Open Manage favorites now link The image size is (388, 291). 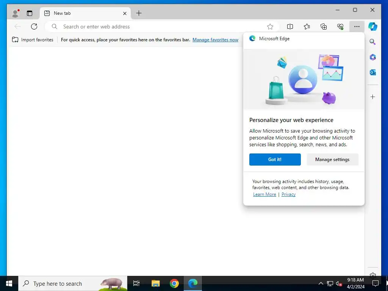point(215,39)
